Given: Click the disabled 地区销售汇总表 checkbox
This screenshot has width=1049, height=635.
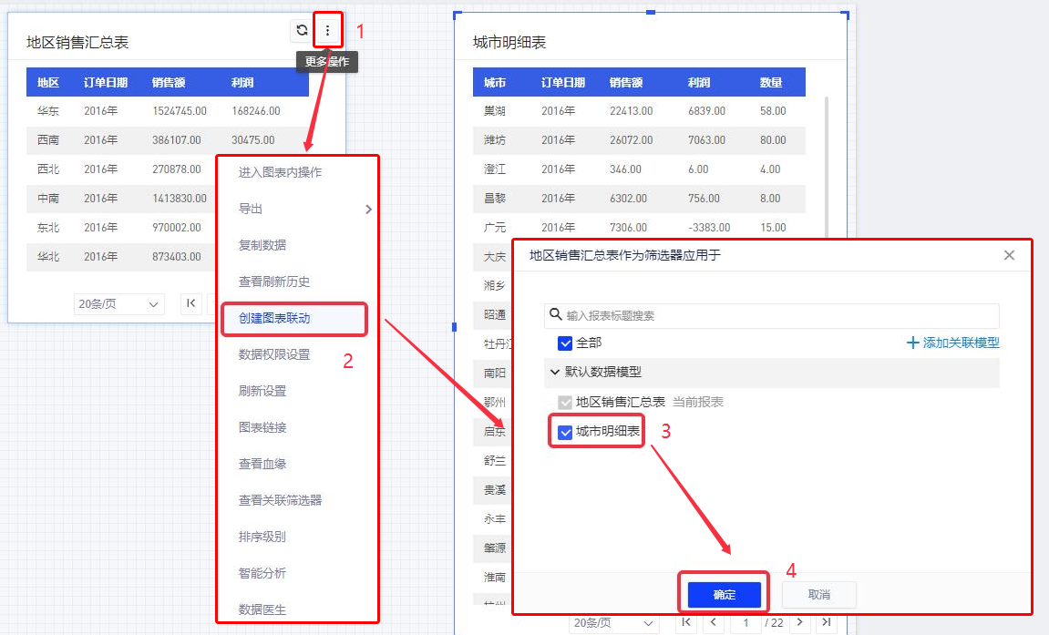Looking at the screenshot, I should click(565, 402).
